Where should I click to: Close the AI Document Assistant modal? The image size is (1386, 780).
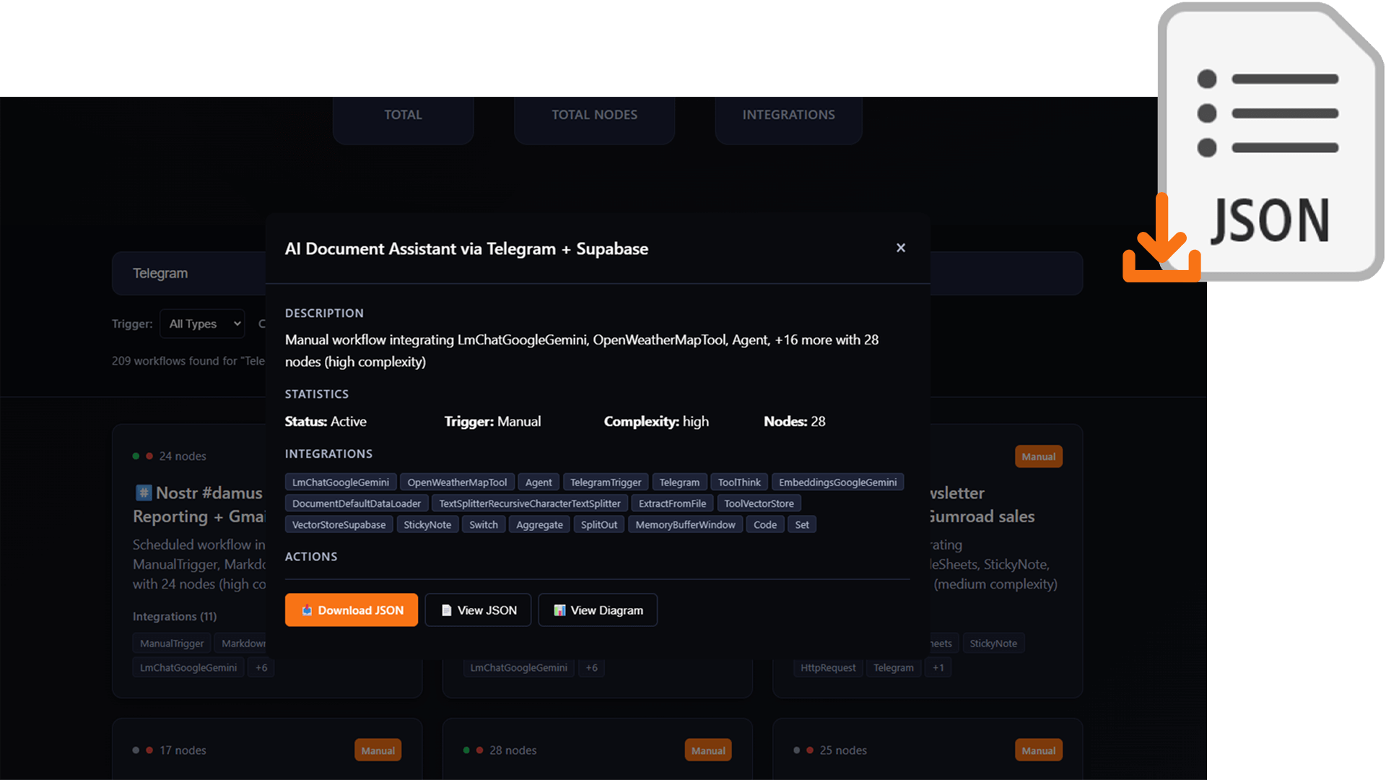pyautogui.click(x=900, y=248)
